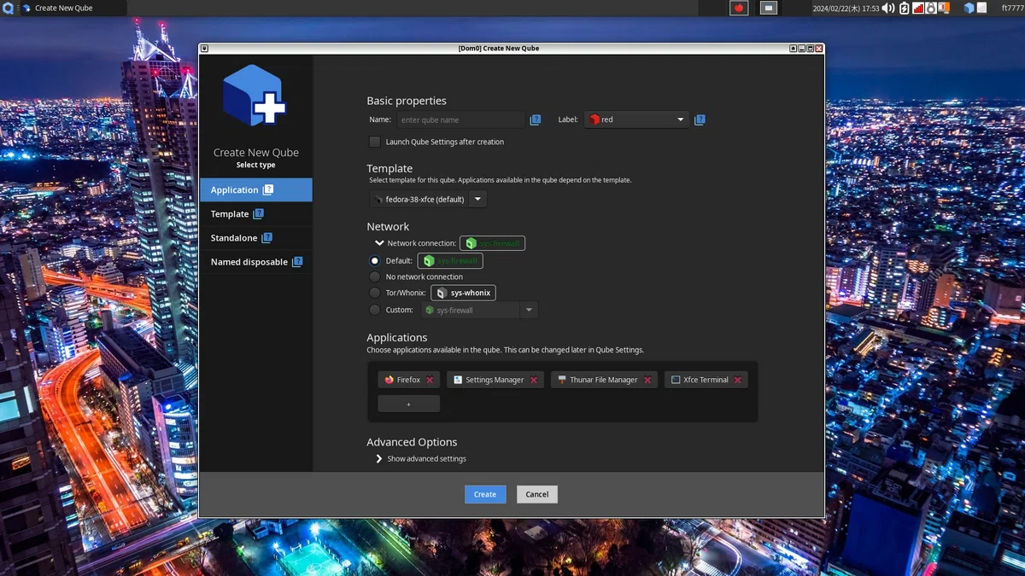The height and width of the screenshot is (576, 1025).
Task: Select the Named disposable type tab
Action: click(x=256, y=261)
